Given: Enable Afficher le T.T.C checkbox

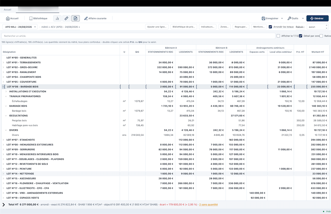Looking at the screenshot, I should click(278, 36).
